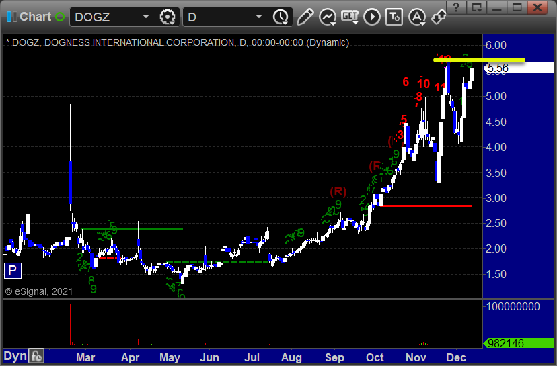Click the 982146 volume value label
This screenshot has width=557, height=366.
(519, 343)
